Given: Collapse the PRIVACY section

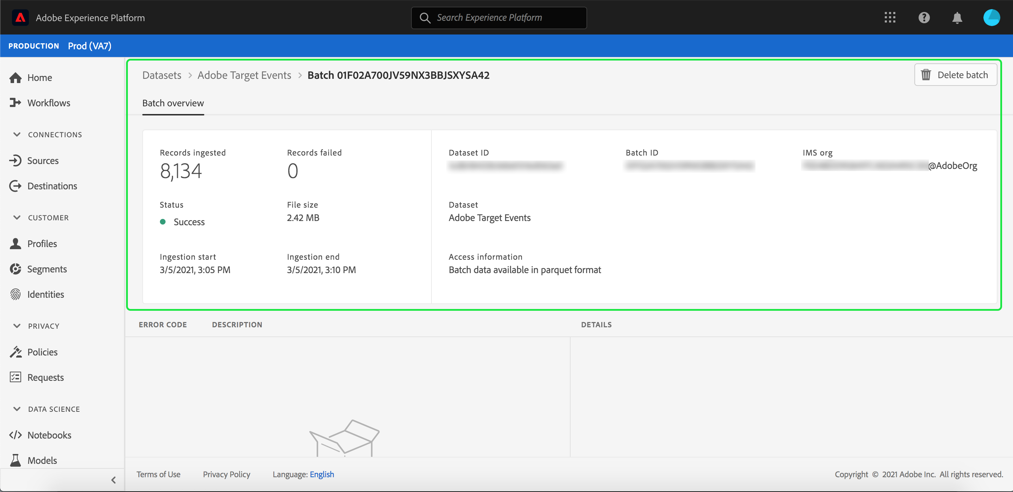Looking at the screenshot, I should pos(17,326).
